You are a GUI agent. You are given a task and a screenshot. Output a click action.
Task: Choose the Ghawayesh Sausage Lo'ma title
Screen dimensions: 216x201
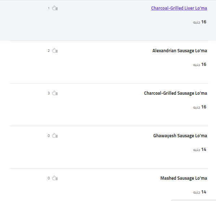tap(180, 136)
